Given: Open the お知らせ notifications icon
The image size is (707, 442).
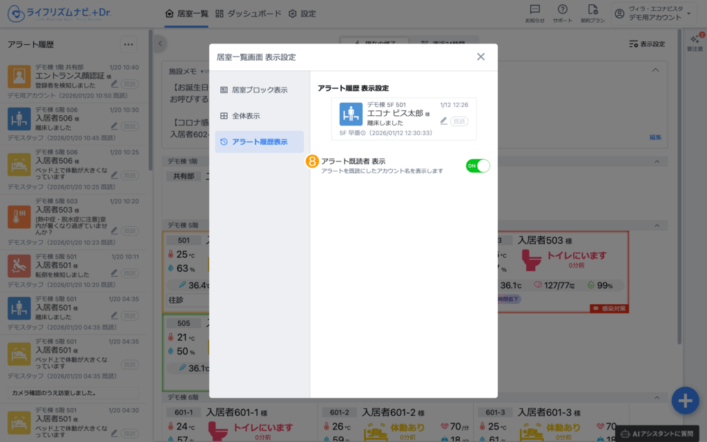Looking at the screenshot, I should point(534,12).
